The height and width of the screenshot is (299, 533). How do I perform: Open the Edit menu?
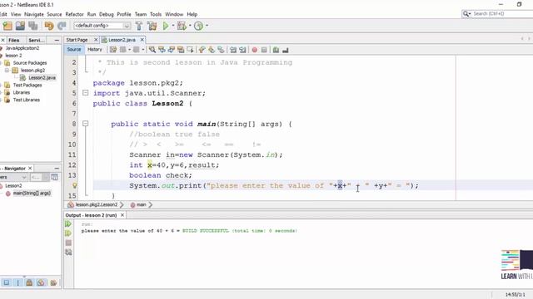(x=3, y=14)
